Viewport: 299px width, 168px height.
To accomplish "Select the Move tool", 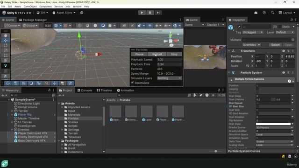I will click(x=6, y=41).
